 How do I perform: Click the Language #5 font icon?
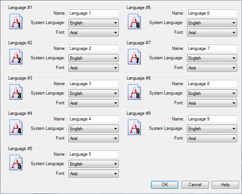pos(15,163)
